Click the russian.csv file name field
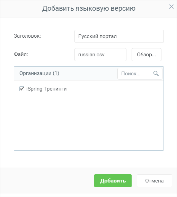The width and height of the screenshot is (177, 197). 100,55
